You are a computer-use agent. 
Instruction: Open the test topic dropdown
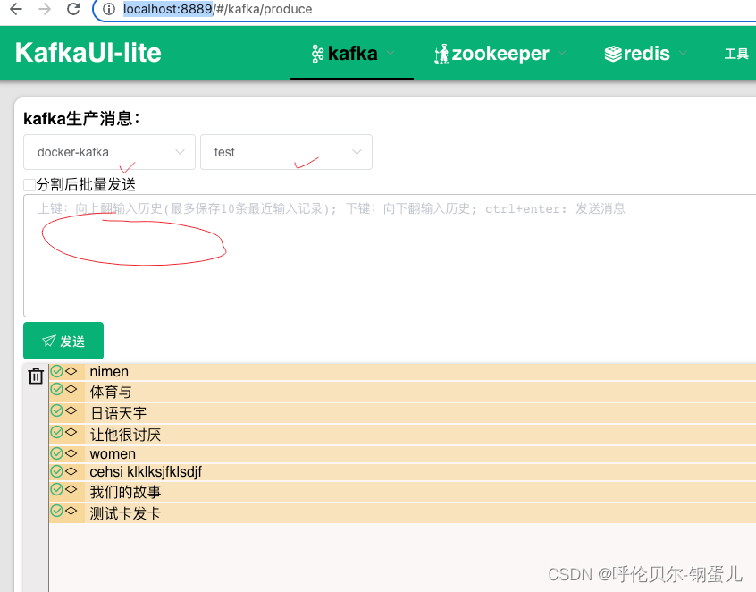[x=286, y=152]
